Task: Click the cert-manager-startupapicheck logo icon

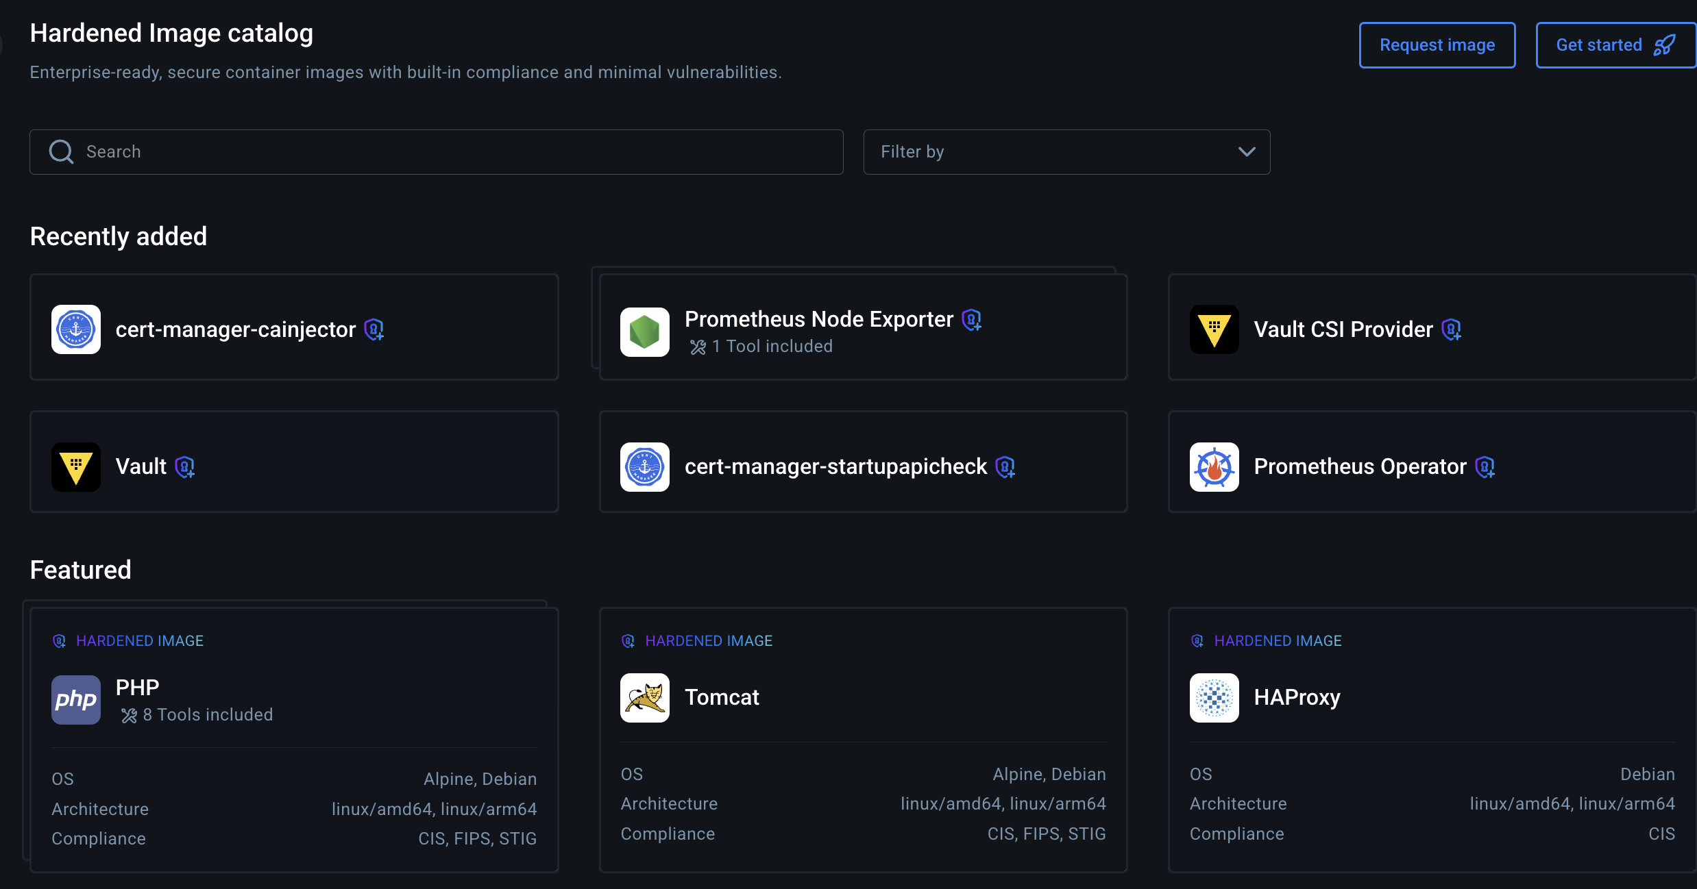Action: 644,467
